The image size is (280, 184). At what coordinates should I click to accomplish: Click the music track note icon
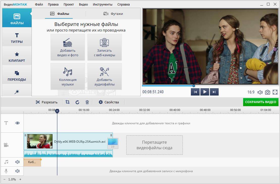click(x=6, y=162)
